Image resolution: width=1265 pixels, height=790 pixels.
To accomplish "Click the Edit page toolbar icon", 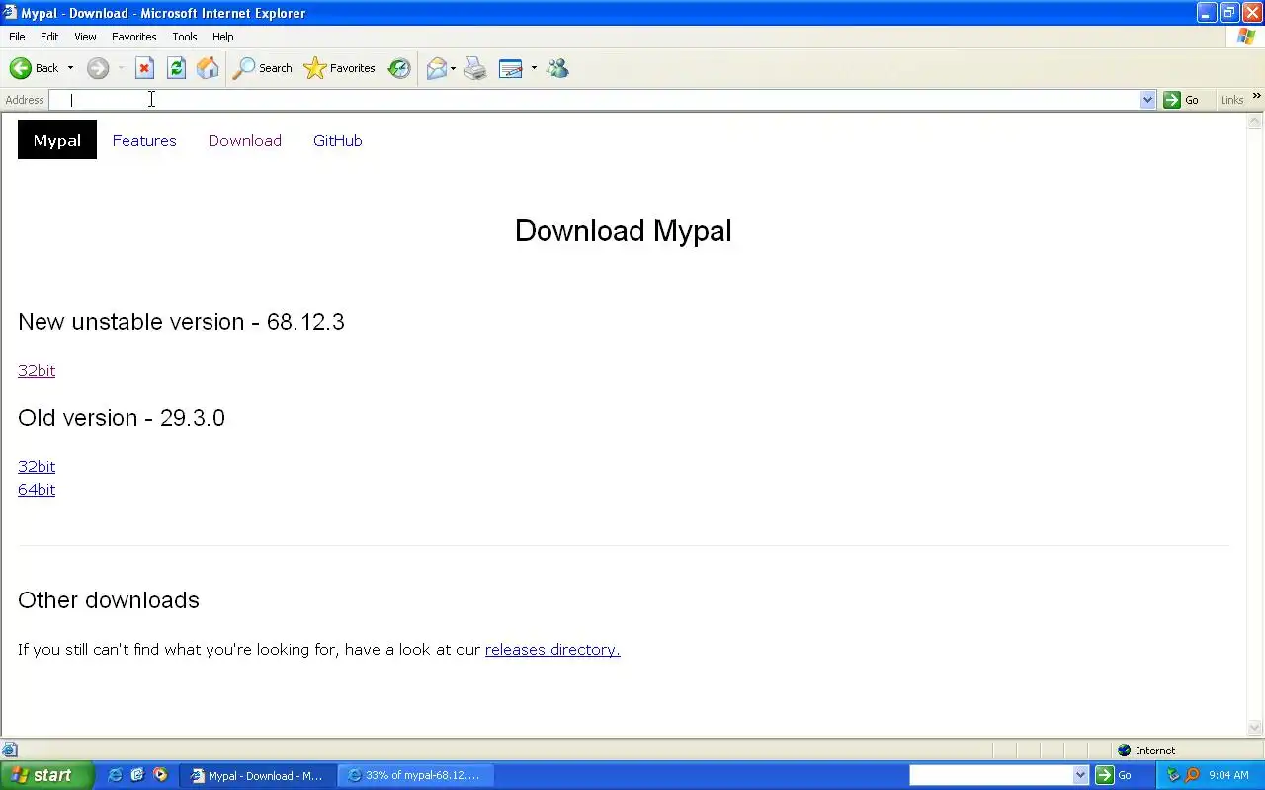I will click(510, 68).
